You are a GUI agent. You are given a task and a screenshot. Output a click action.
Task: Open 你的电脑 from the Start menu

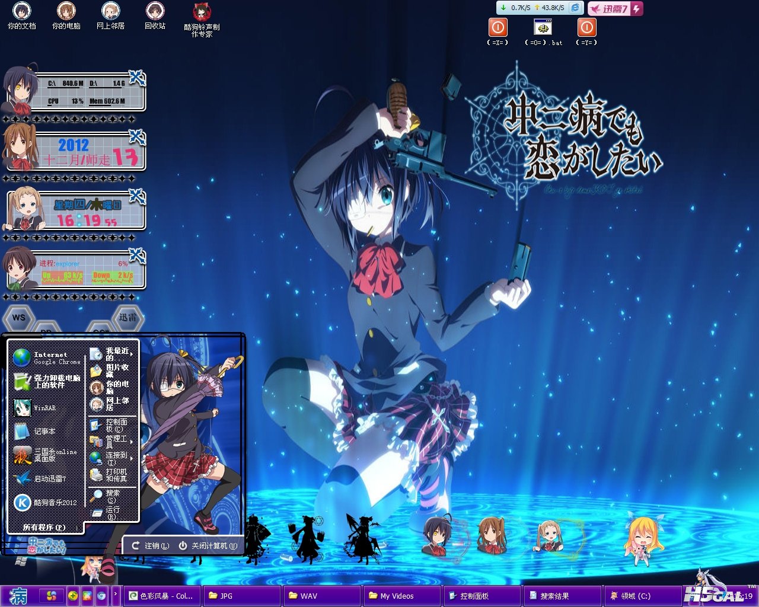point(112,388)
